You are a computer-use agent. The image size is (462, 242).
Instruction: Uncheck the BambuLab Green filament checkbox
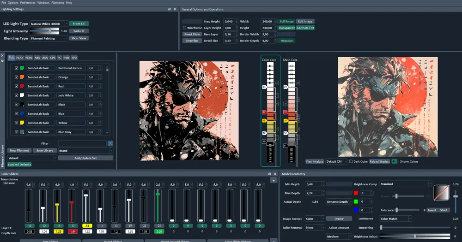click(17, 68)
